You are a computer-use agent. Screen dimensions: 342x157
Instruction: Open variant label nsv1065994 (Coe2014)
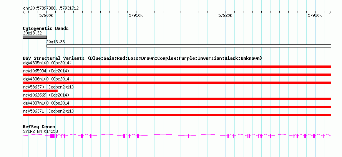(x=46, y=71)
